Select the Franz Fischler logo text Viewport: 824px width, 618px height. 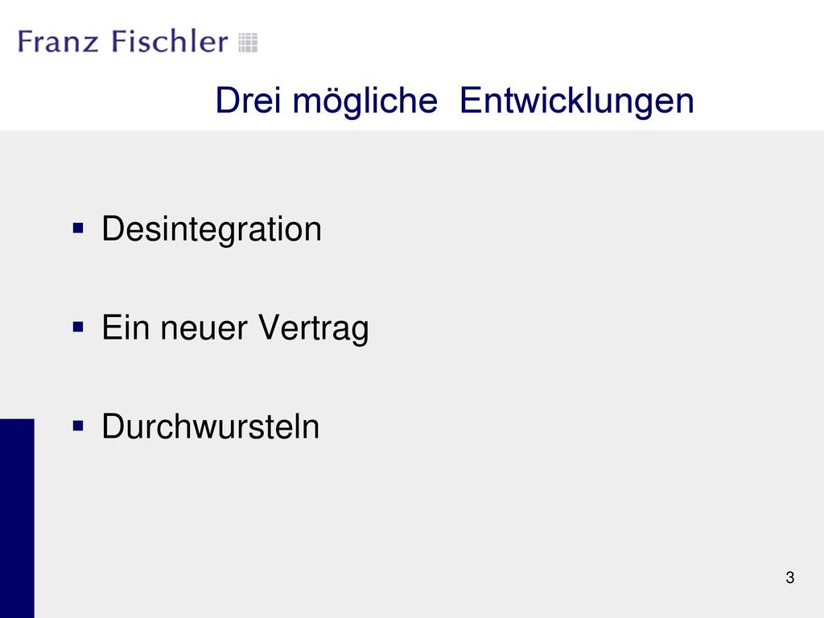123,42
